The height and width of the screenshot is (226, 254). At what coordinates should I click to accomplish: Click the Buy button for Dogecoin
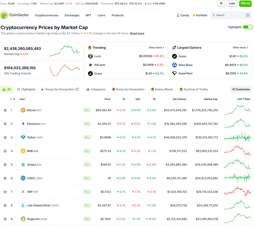[87, 219]
